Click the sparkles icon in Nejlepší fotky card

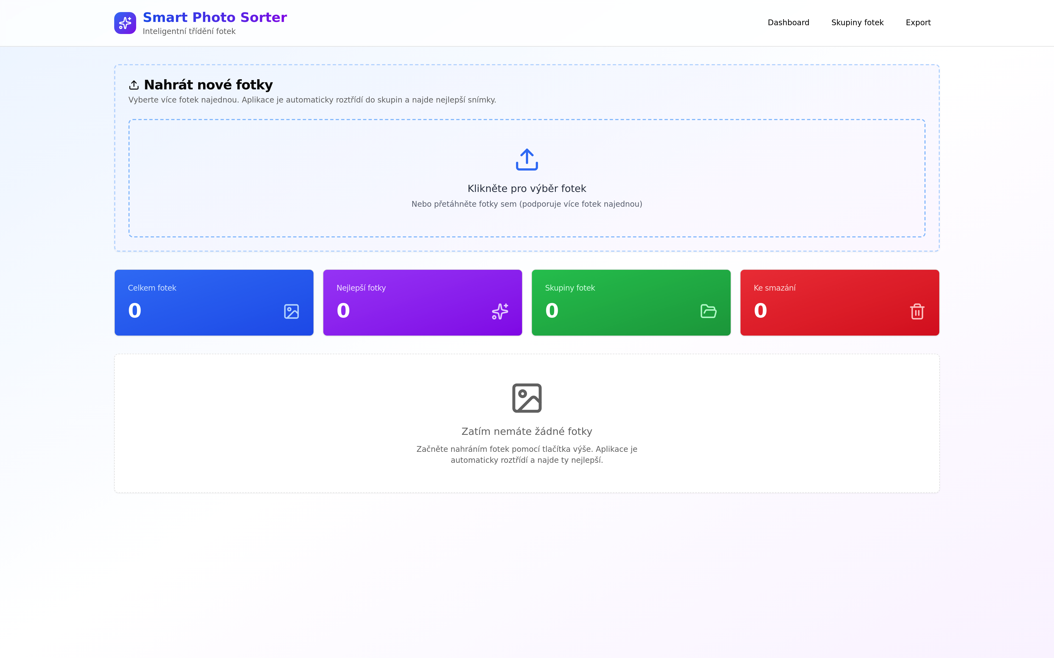tap(500, 312)
